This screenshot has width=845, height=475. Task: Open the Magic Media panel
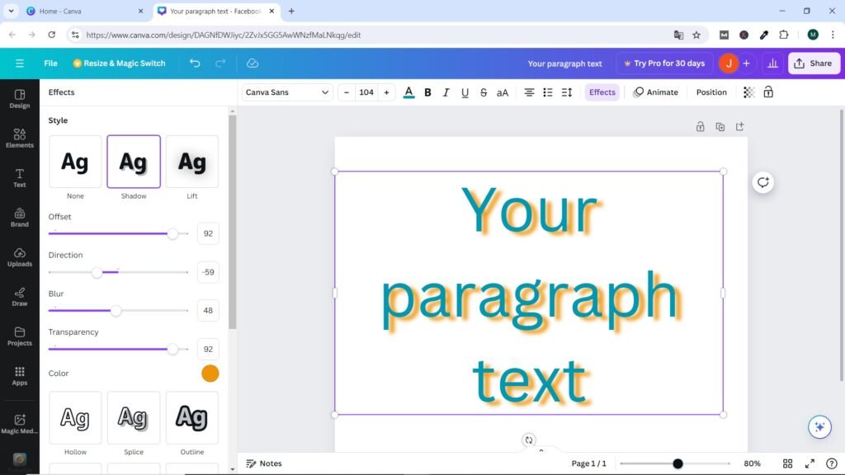click(x=19, y=424)
